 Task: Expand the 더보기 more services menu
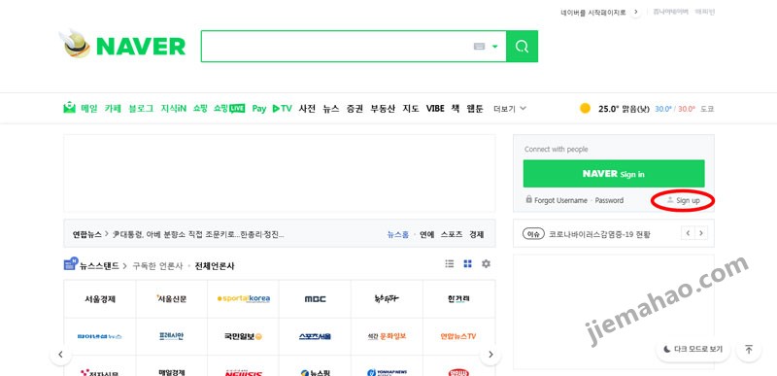point(510,109)
